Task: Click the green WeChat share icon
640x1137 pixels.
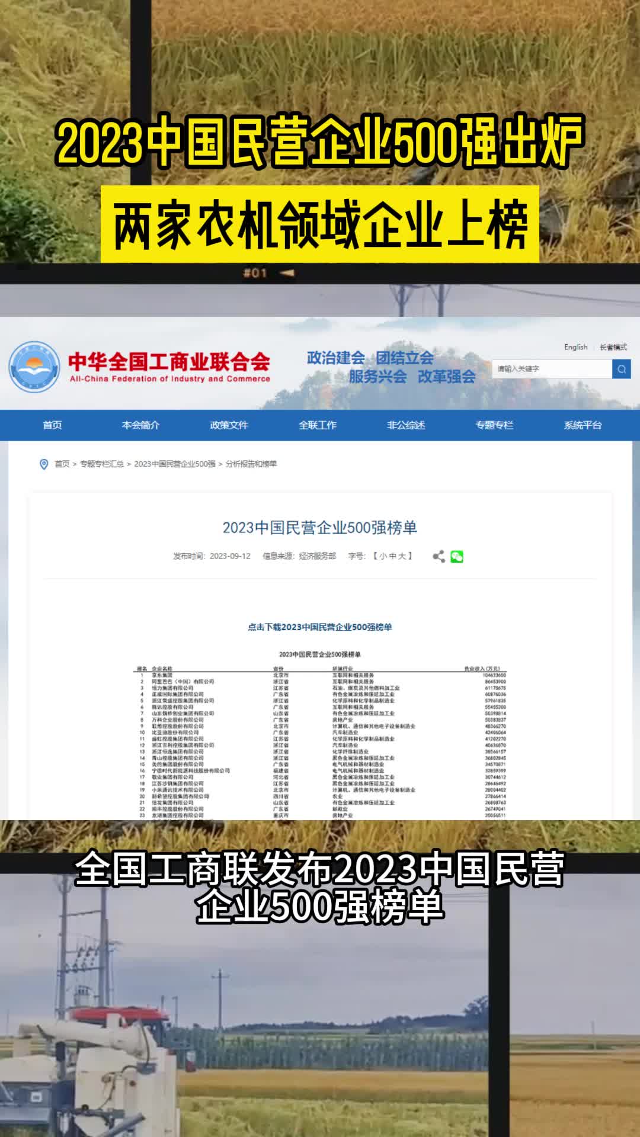Action: point(457,556)
